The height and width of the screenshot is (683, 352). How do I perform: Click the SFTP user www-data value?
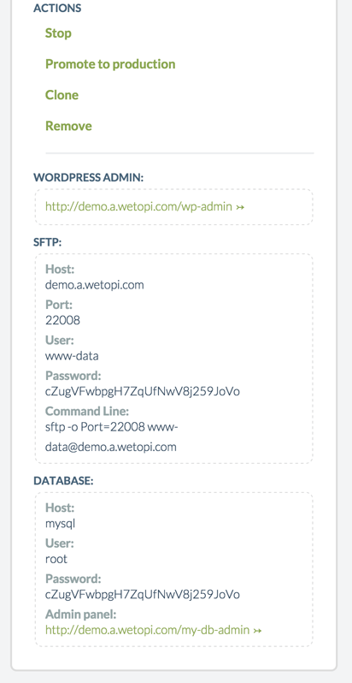click(72, 356)
